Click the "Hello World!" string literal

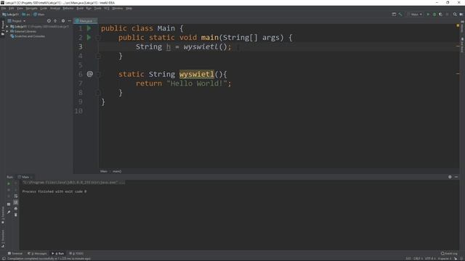pos(197,83)
